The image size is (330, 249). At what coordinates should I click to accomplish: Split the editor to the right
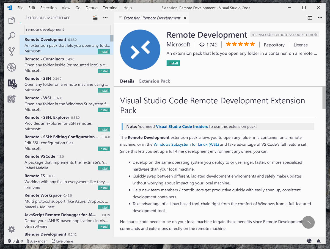click(310, 18)
